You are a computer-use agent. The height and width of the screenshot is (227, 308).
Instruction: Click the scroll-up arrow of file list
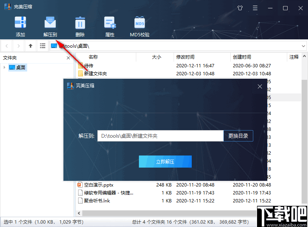pyautogui.click(x=304, y=56)
